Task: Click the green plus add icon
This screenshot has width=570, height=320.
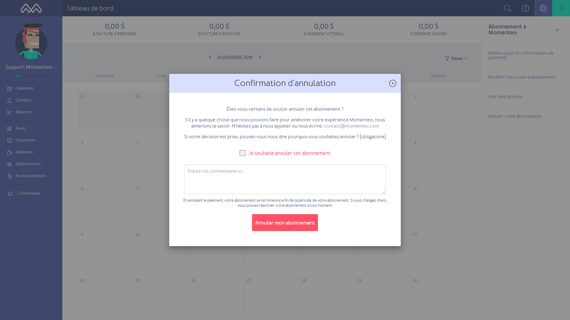Action: [x=561, y=8]
